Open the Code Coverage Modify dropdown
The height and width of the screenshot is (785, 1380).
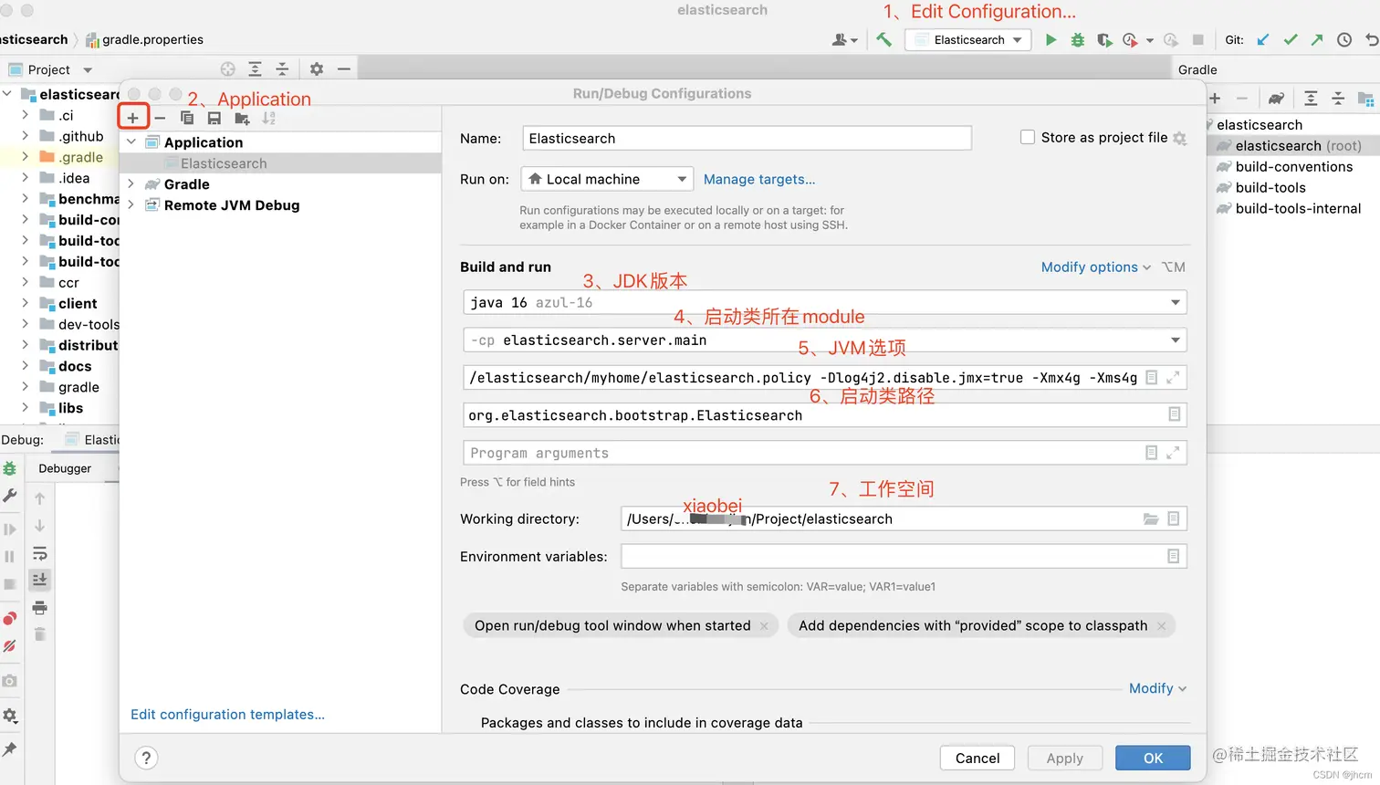(1158, 688)
